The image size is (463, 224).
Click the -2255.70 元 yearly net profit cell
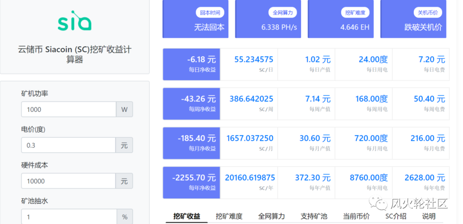tap(191, 182)
